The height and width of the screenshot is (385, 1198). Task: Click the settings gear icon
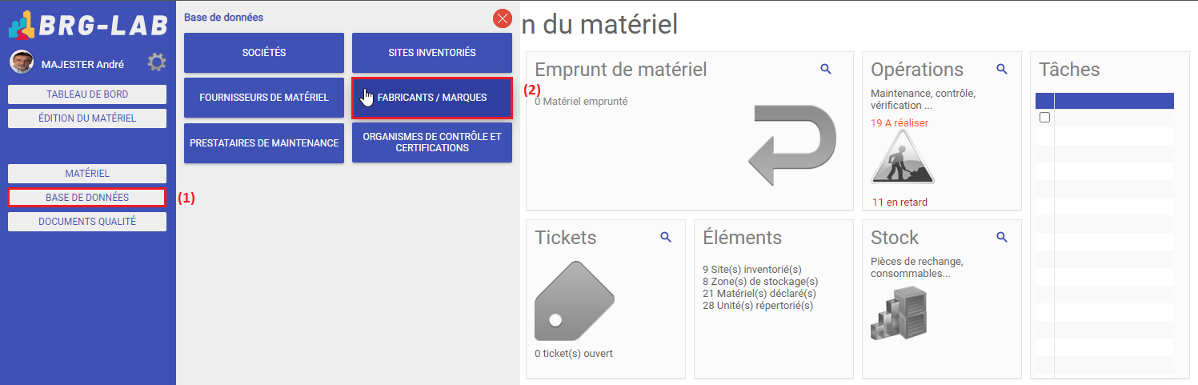(x=157, y=62)
